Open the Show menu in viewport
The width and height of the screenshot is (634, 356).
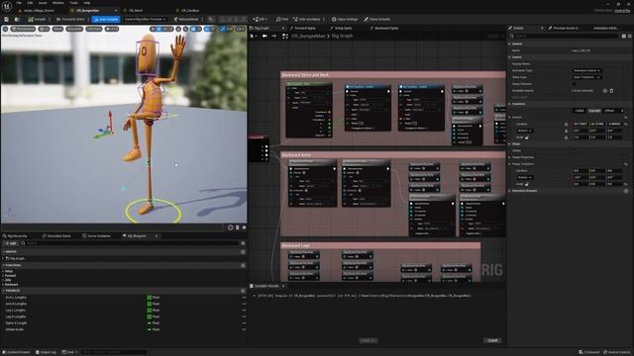[x=57, y=29]
